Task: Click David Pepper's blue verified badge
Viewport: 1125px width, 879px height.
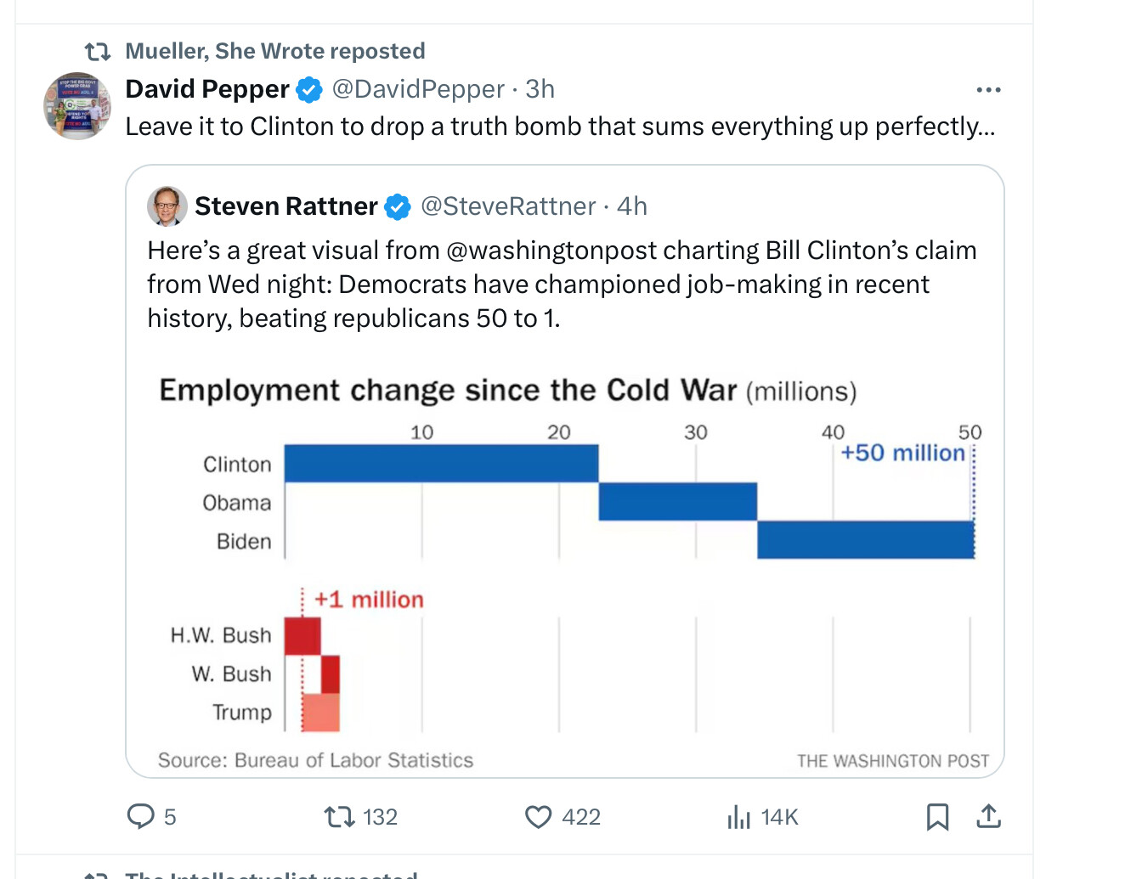Action: [x=309, y=89]
